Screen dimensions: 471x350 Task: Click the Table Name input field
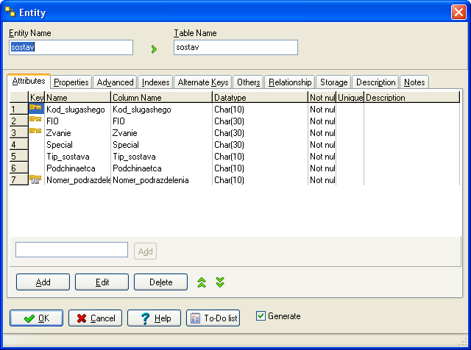click(235, 48)
